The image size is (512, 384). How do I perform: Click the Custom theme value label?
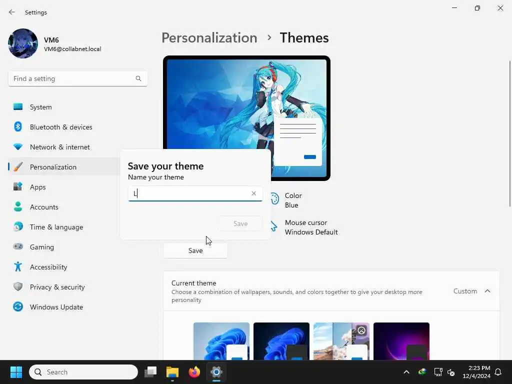(465, 291)
